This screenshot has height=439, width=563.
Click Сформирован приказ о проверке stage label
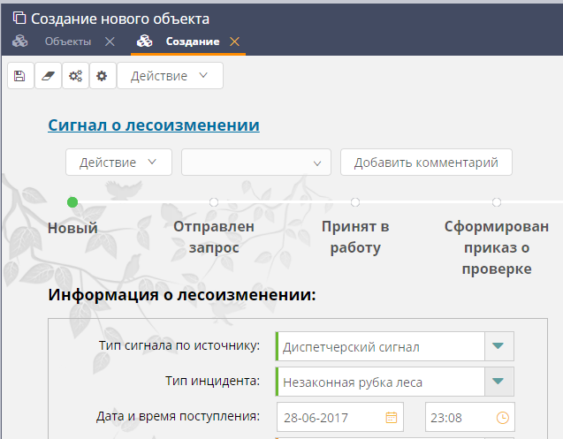[497, 247]
